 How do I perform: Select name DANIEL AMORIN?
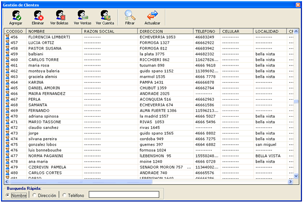click(44, 88)
